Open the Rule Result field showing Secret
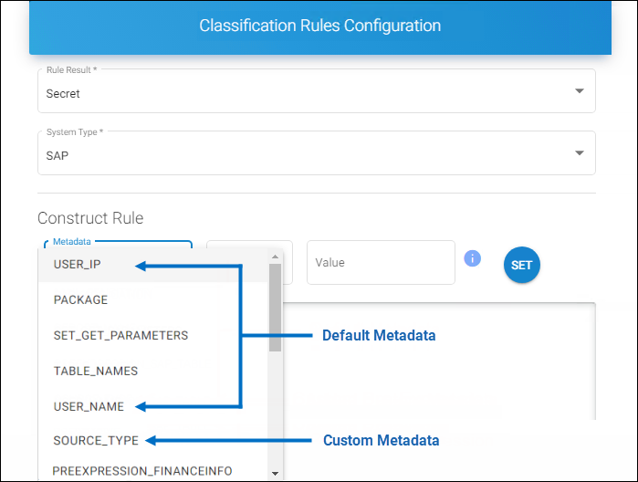The height and width of the screenshot is (482, 638). [301, 92]
